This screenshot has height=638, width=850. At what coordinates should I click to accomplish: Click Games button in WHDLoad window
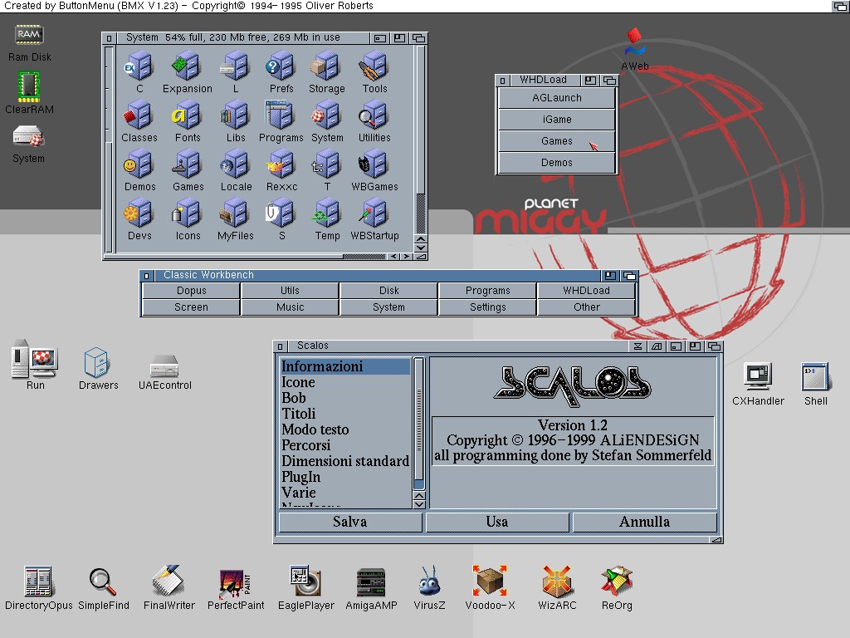557,141
